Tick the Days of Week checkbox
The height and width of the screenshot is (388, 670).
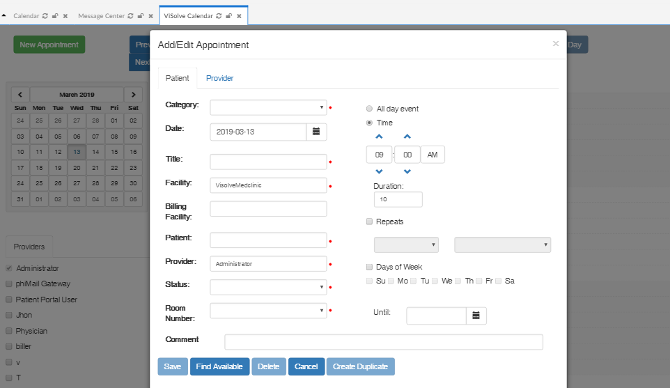369,267
